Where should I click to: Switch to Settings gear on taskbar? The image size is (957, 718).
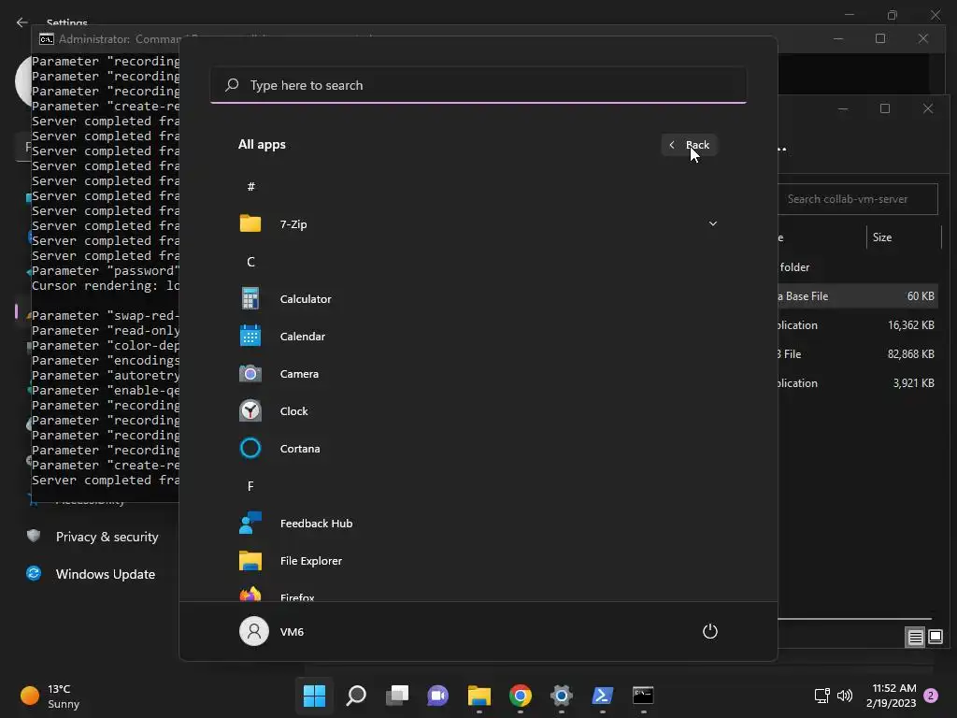(561, 696)
